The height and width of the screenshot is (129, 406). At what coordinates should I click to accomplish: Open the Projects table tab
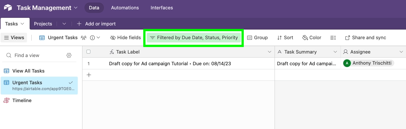(x=43, y=24)
